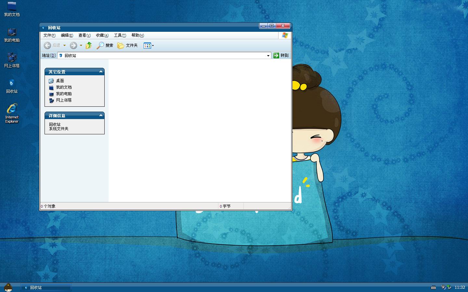
Task: Click the Back arrow toolbar icon
Action: pos(47,45)
